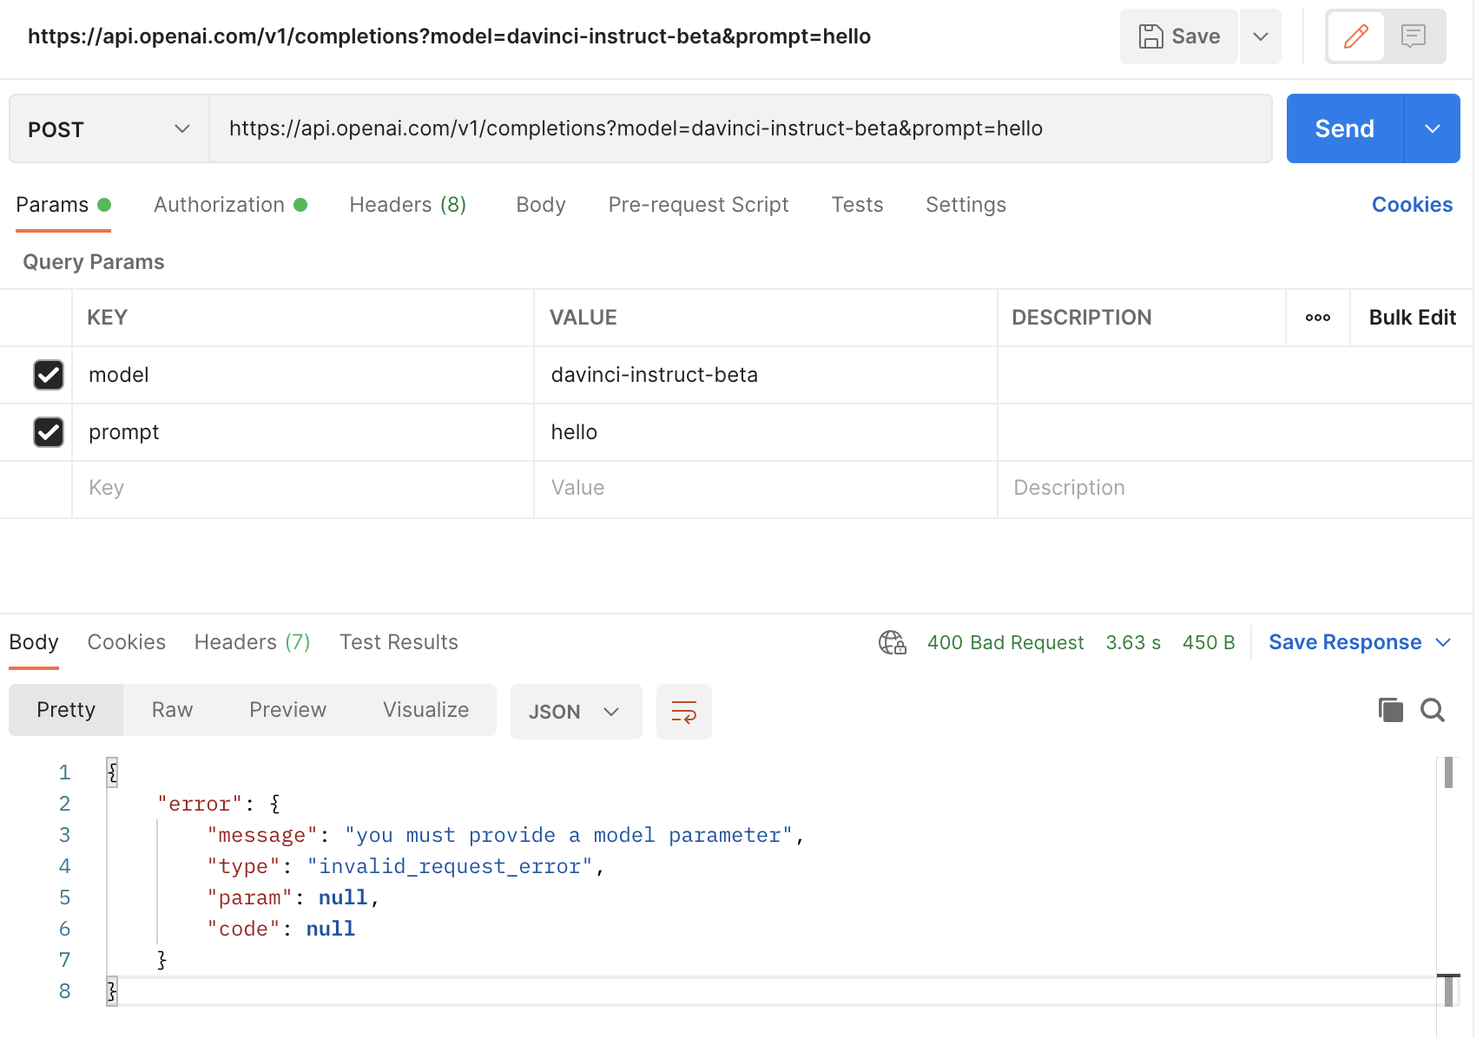Click the 400 Bad Request status
Screen dimensions: 1483x1038
(1005, 642)
